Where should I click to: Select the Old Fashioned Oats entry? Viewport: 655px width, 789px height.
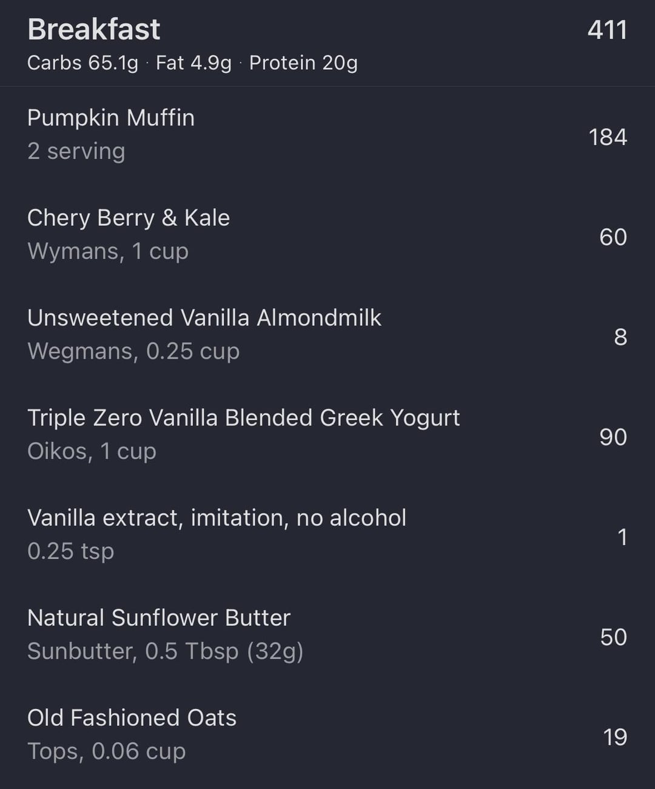(x=132, y=718)
